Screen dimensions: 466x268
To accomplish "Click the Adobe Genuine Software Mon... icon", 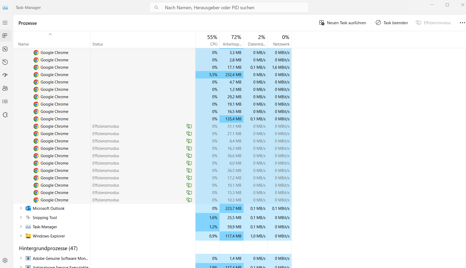I will coord(28,259).
